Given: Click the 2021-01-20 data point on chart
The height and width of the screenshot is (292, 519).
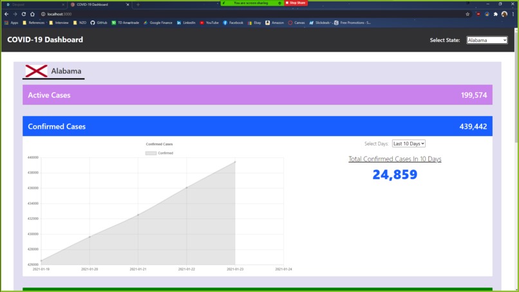Looking at the screenshot, I should pyautogui.click(x=90, y=237).
